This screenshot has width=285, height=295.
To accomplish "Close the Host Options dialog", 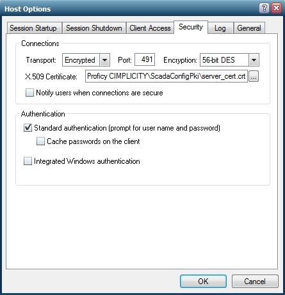I will pos(276,8).
